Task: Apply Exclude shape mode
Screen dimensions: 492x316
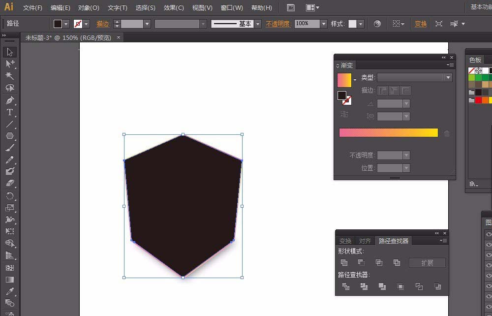Action: tap(397, 263)
